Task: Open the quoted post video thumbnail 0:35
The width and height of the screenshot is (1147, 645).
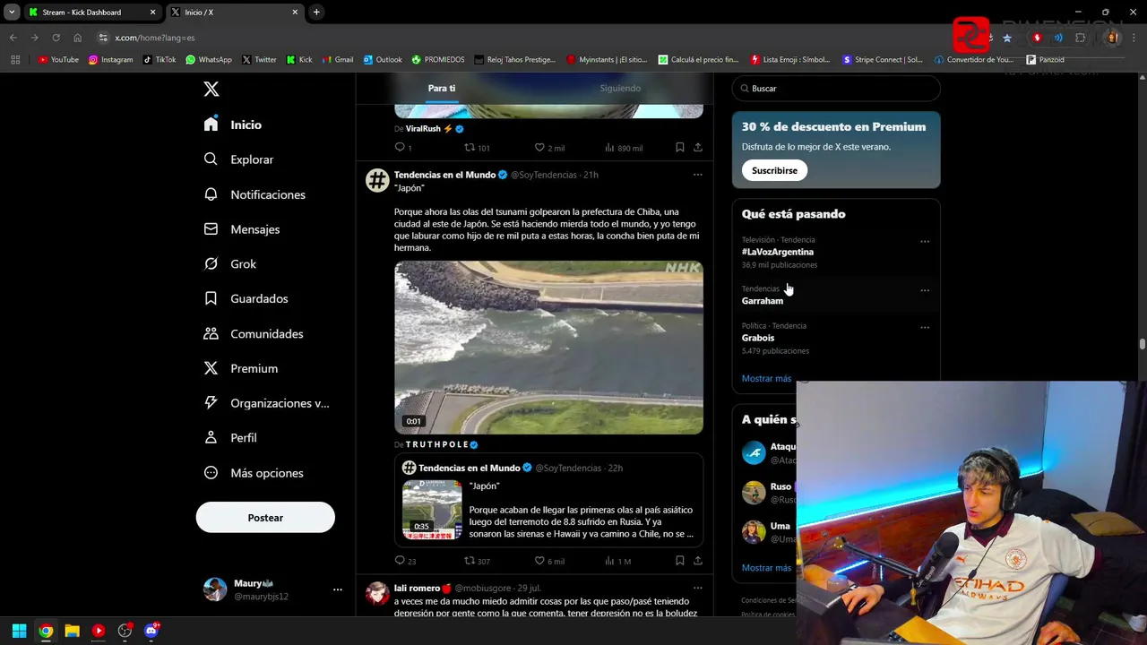Action: (x=432, y=510)
